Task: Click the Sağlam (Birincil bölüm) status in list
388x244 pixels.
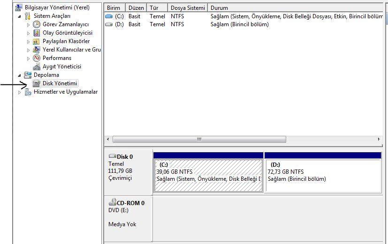Action: (240, 24)
